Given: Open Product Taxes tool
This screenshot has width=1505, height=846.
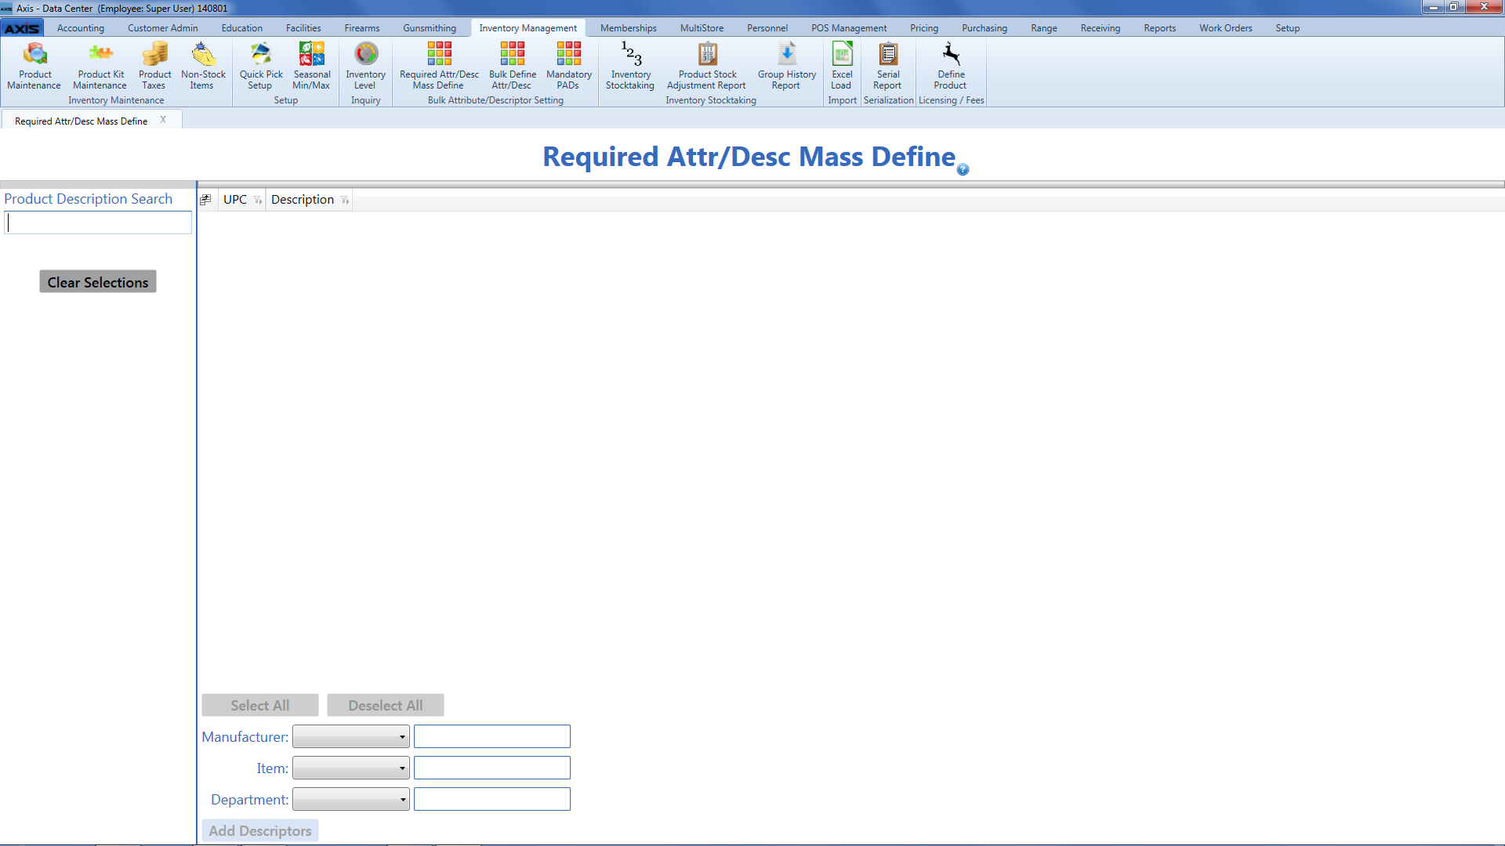Looking at the screenshot, I should (154, 66).
